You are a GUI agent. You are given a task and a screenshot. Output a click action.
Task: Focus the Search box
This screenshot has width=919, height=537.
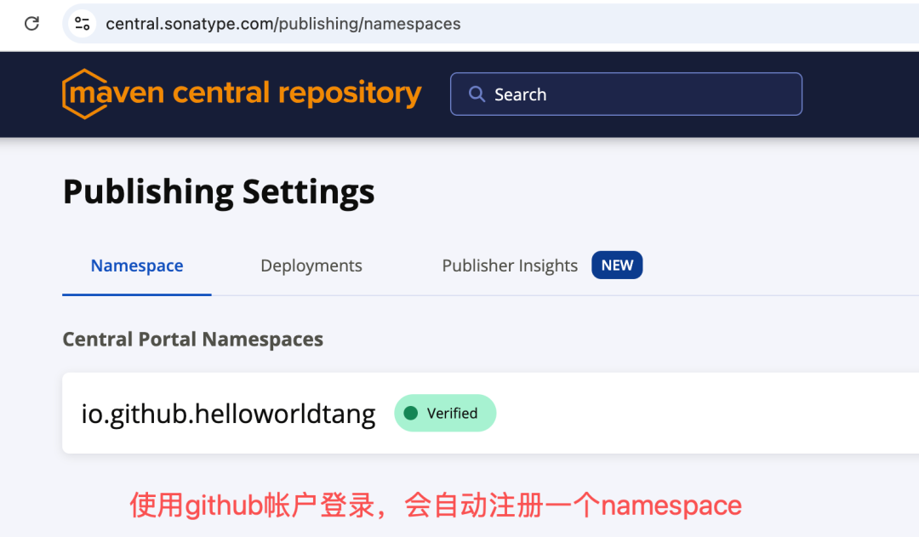tap(626, 94)
